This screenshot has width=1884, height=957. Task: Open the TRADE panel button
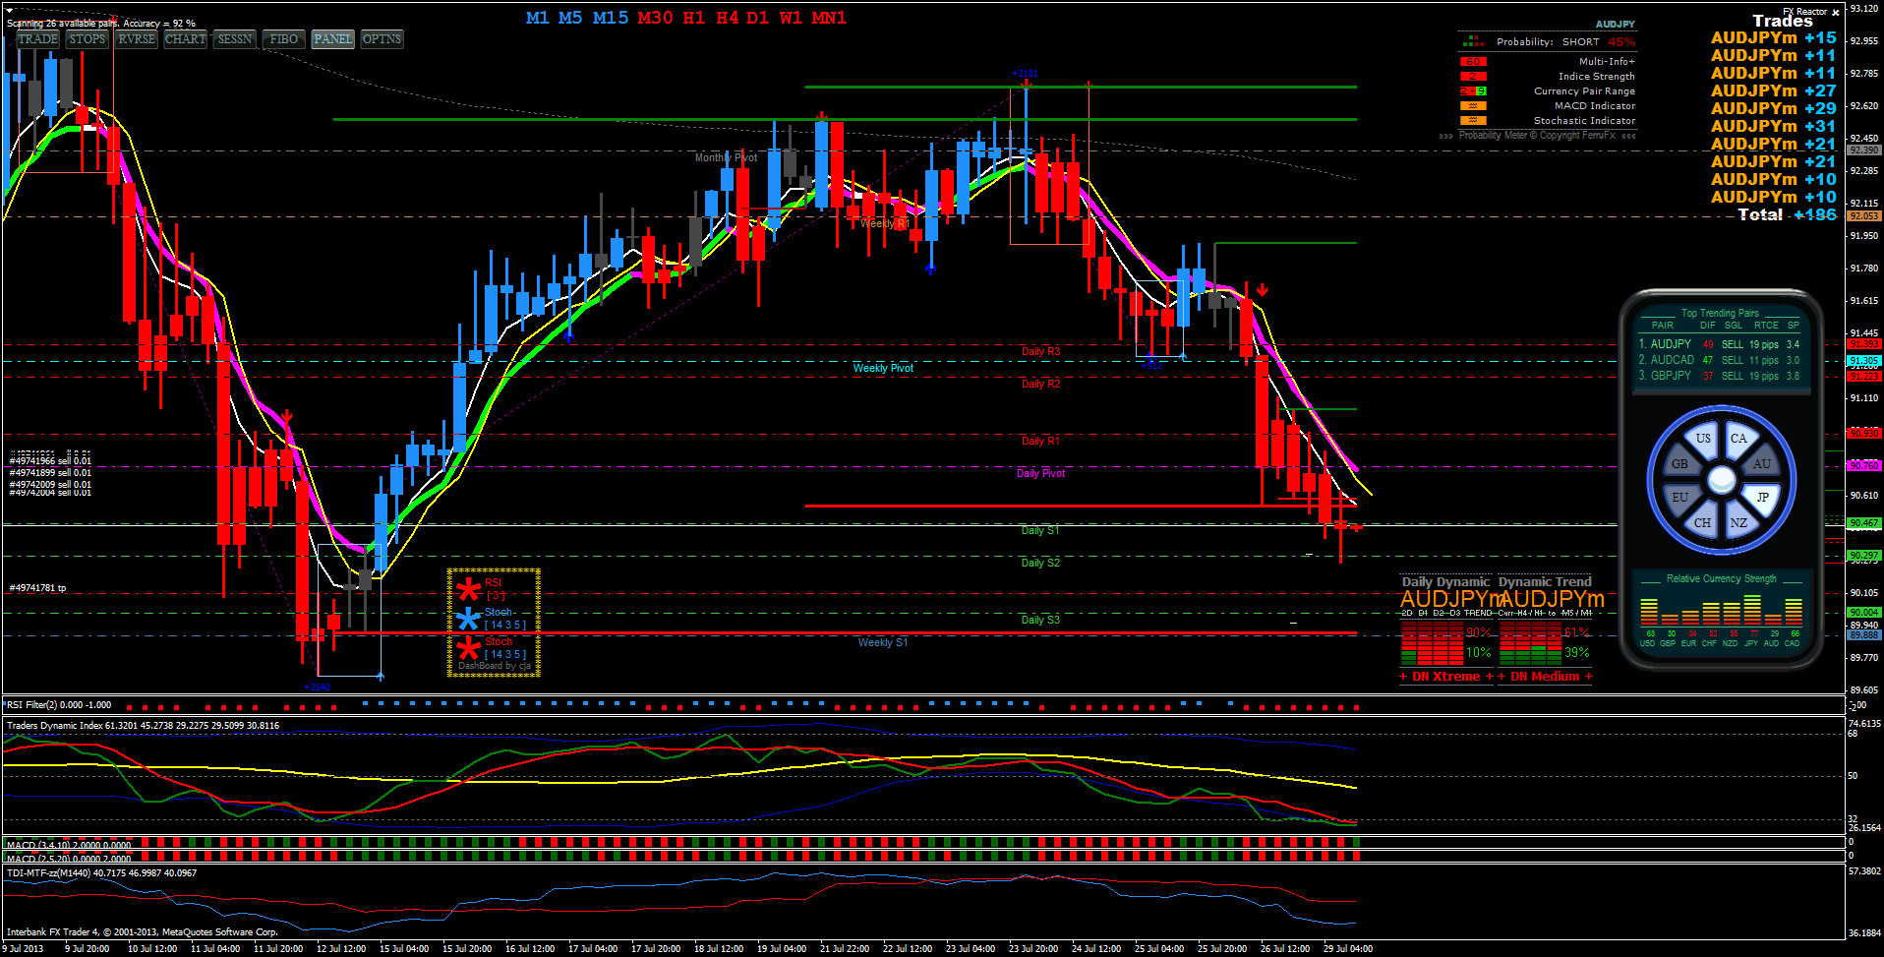coord(38,39)
